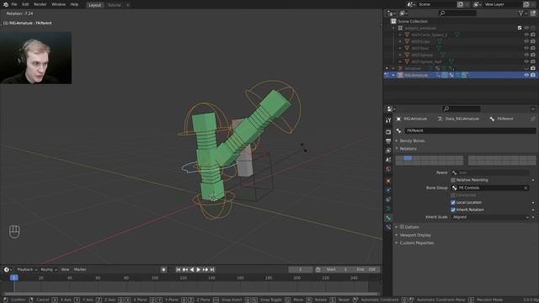Switch to the Tutorial workspace tab
This screenshot has height=303, width=539.
(115, 5)
